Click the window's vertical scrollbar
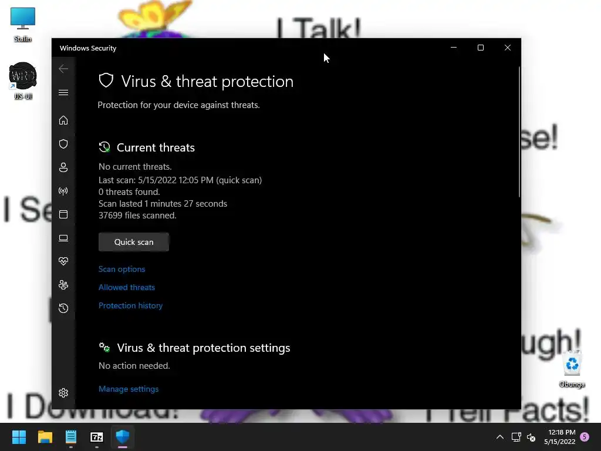 pos(519,132)
